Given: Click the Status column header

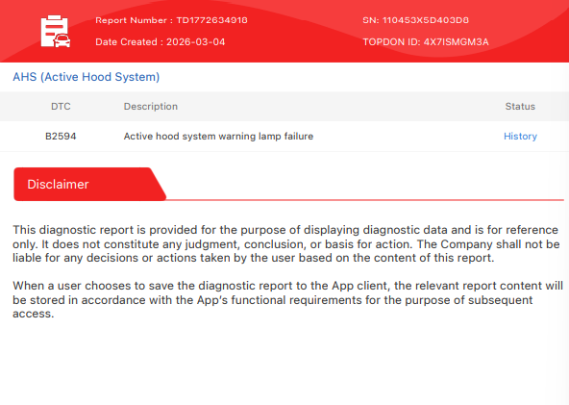Looking at the screenshot, I should point(520,107).
